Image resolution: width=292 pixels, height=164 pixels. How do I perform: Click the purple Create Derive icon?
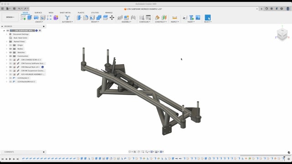(x=56, y=17)
